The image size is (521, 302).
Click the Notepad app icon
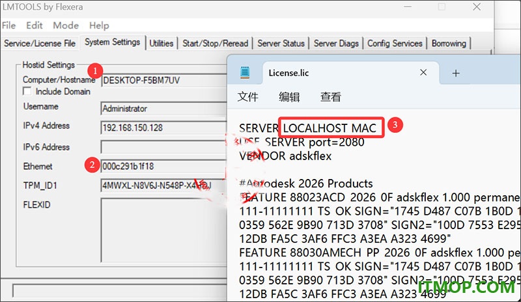(x=245, y=72)
